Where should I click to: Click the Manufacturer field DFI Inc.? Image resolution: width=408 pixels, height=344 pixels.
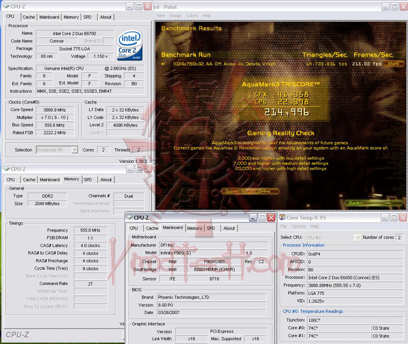214,245
